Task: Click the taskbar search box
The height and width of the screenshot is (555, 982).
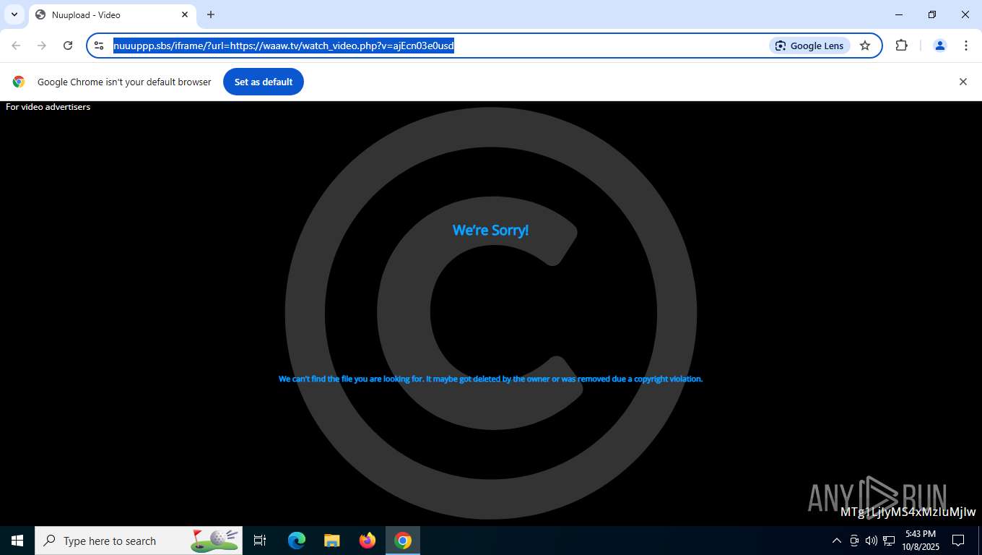Action: [x=139, y=541]
